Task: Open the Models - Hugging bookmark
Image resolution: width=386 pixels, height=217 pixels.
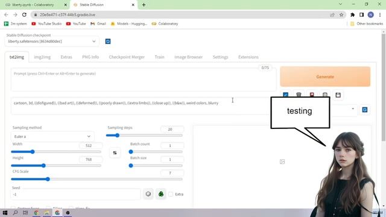Action: click(x=128, y=24)
